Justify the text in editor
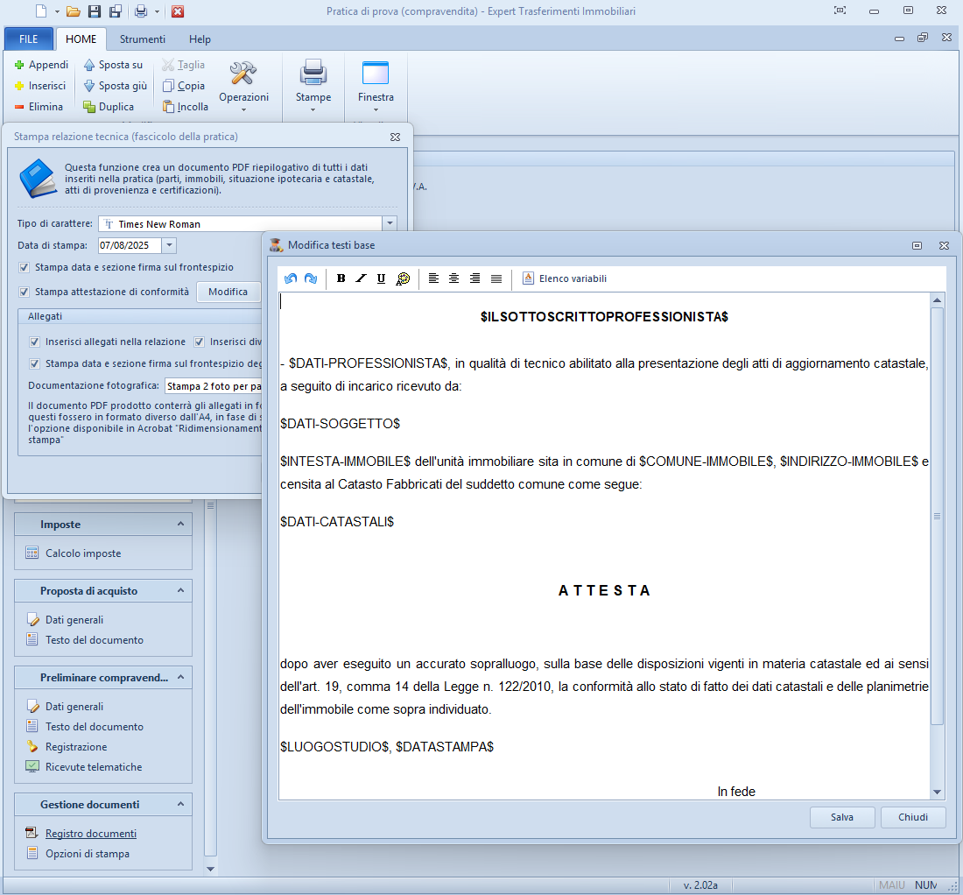This screenshot has width=963, height=895. point(496,278)
